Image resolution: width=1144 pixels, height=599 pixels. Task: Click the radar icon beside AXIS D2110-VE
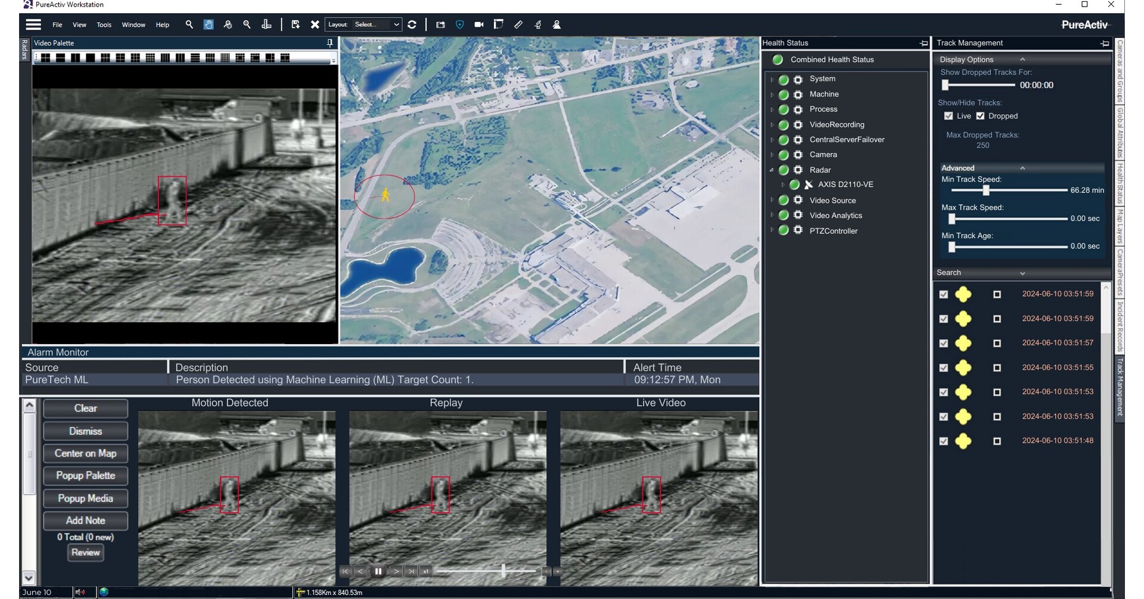coord(809,185)
